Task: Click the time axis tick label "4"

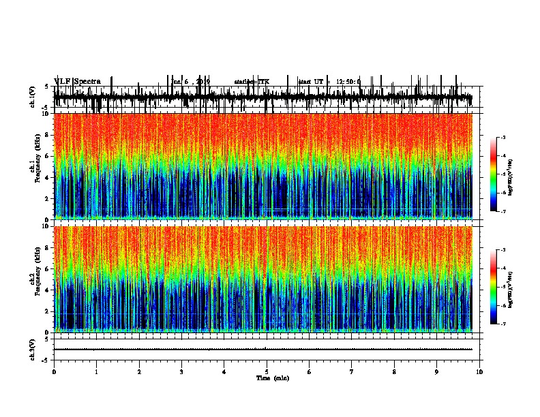Action: point(224,372)
